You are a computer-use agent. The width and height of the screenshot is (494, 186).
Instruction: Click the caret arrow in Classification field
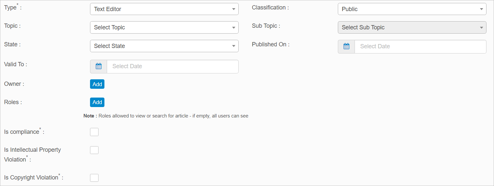coord(481,9)
